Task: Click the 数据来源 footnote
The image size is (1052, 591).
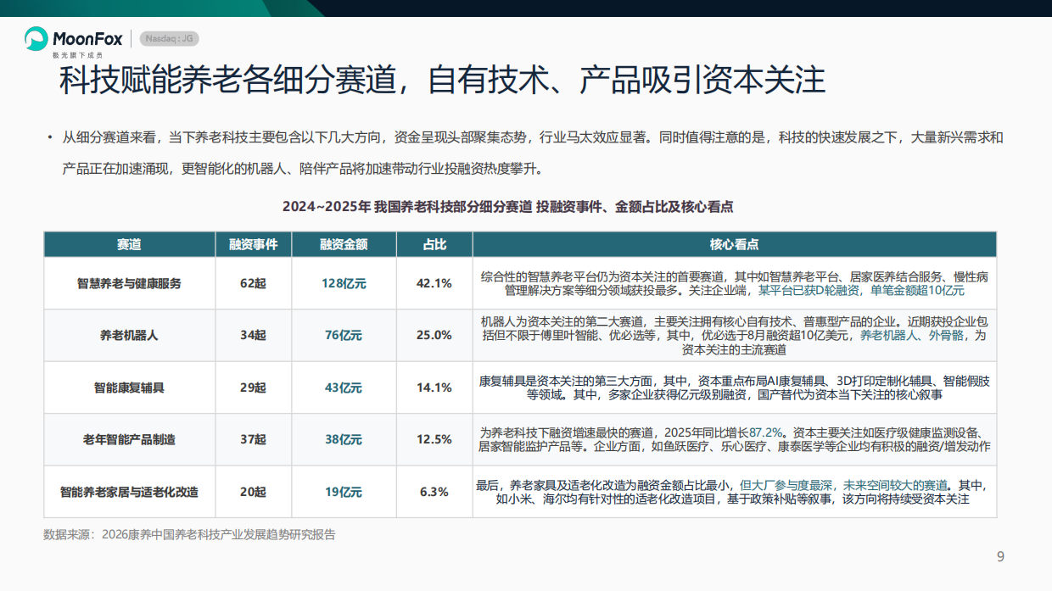Action: 189,534
